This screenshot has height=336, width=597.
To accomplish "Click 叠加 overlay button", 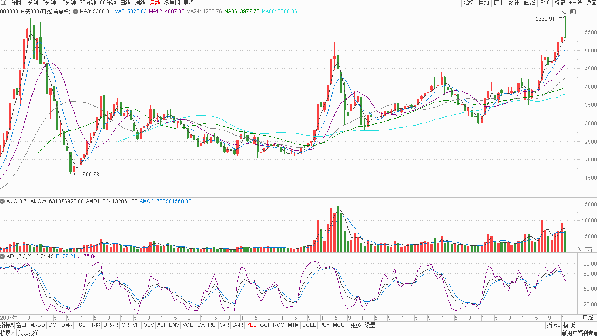I will [x=483, y=3].
